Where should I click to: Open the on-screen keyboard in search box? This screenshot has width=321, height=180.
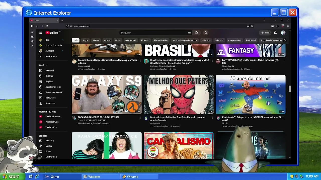[x=190, y=33]
